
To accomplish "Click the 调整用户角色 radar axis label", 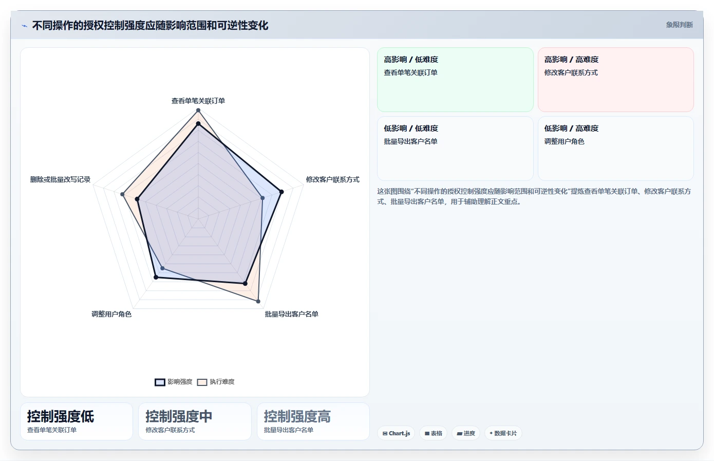I will pos(111,314).
